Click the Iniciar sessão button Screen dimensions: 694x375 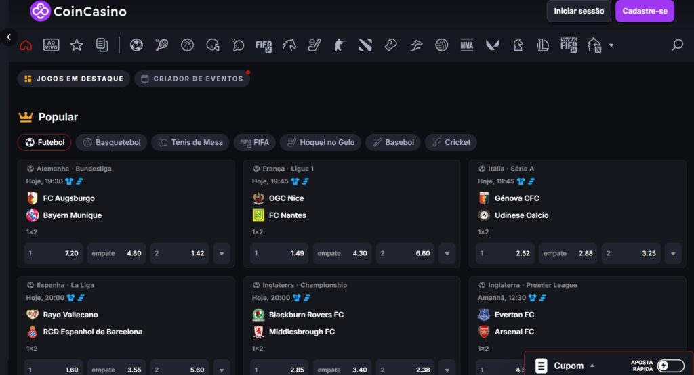[579, 11]
